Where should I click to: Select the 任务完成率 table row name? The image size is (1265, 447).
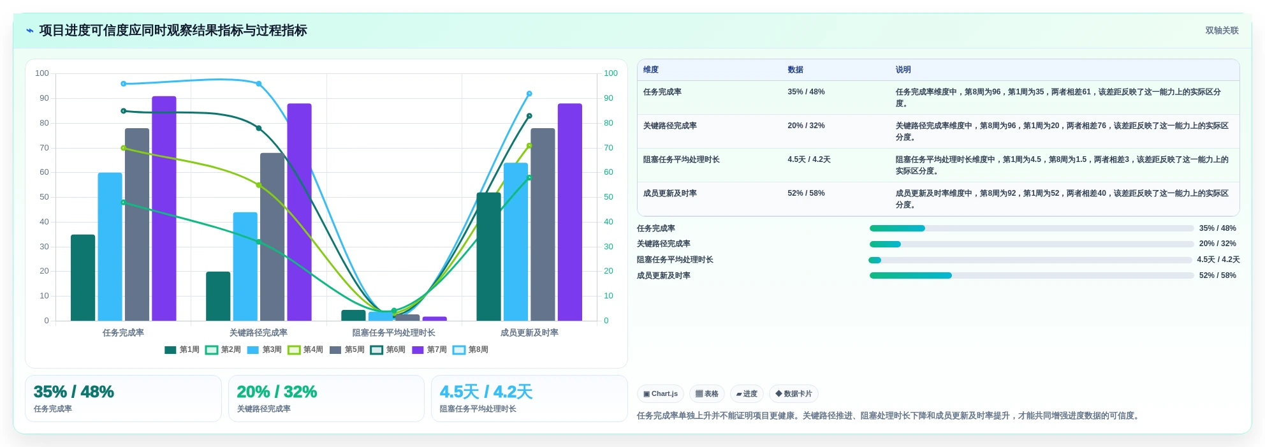pos(662,92)
